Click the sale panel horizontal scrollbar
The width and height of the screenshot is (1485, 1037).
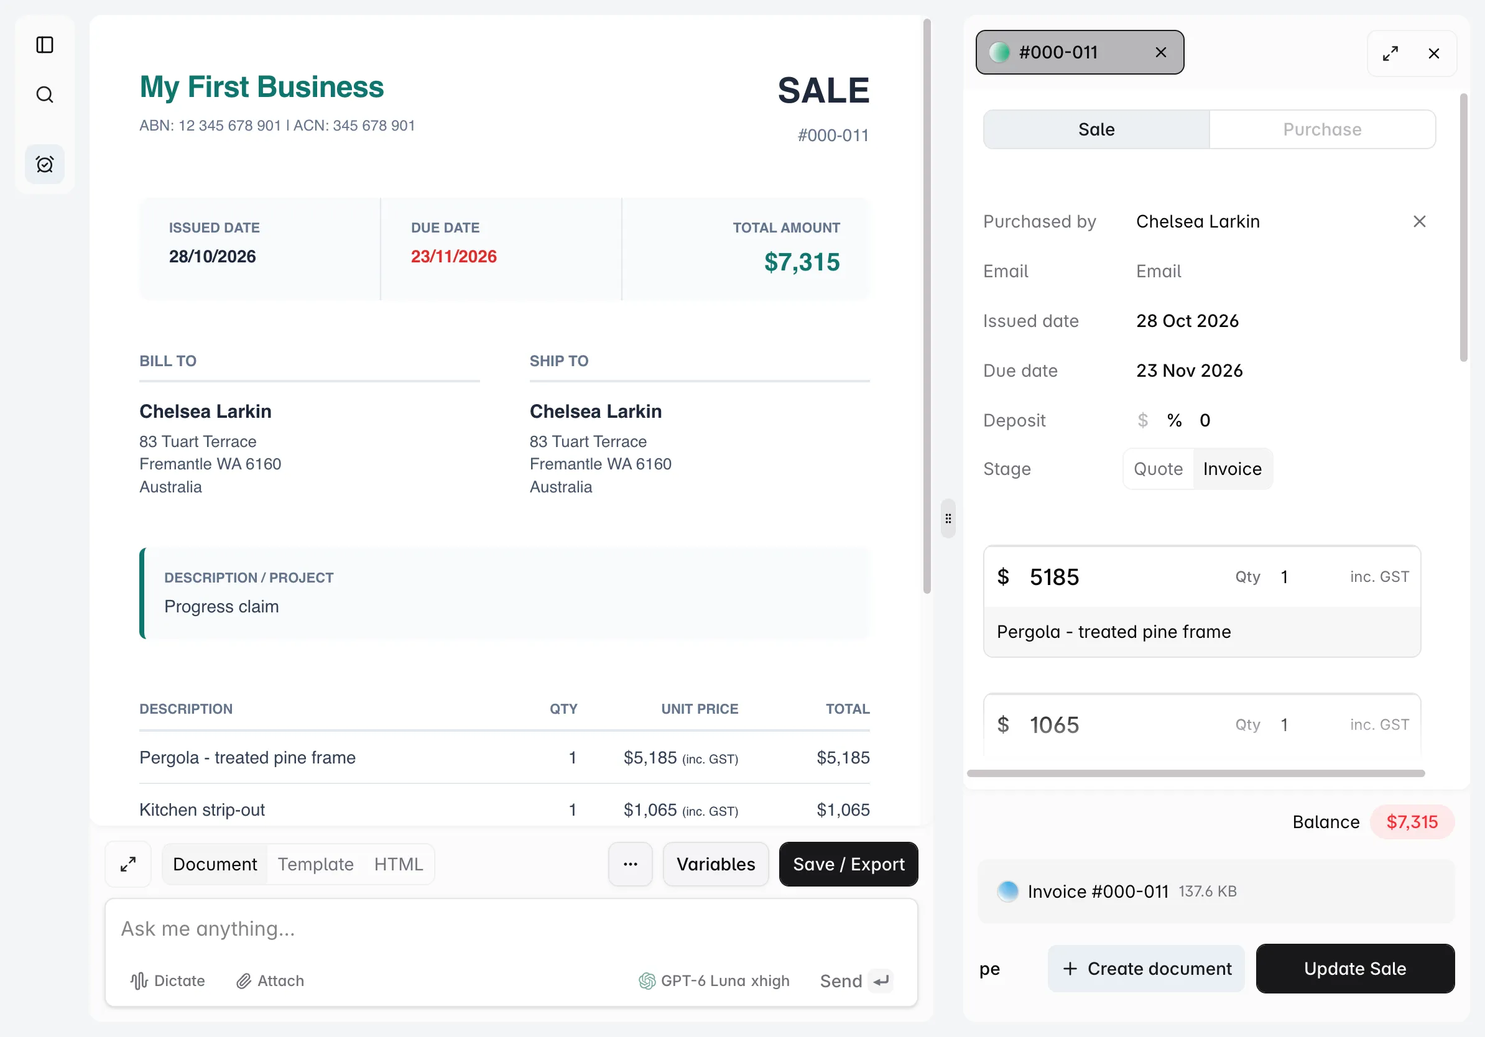(x=1195, y=773)
